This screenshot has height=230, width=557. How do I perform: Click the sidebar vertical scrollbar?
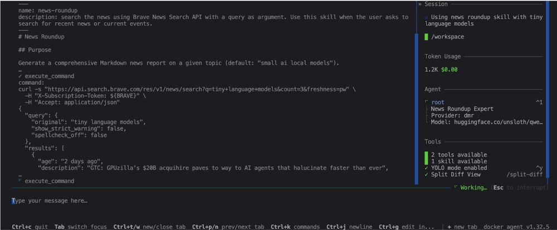tap(416, 106)
